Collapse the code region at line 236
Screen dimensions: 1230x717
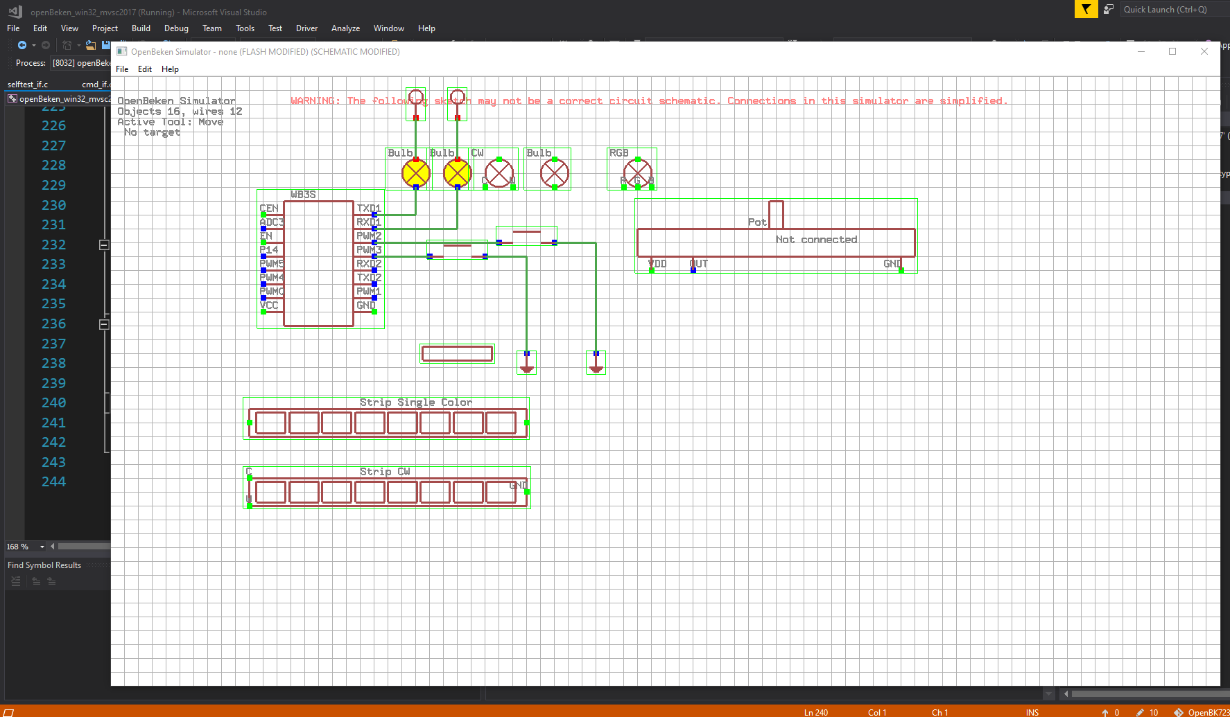pyautogui.click(x=104, y=324)
